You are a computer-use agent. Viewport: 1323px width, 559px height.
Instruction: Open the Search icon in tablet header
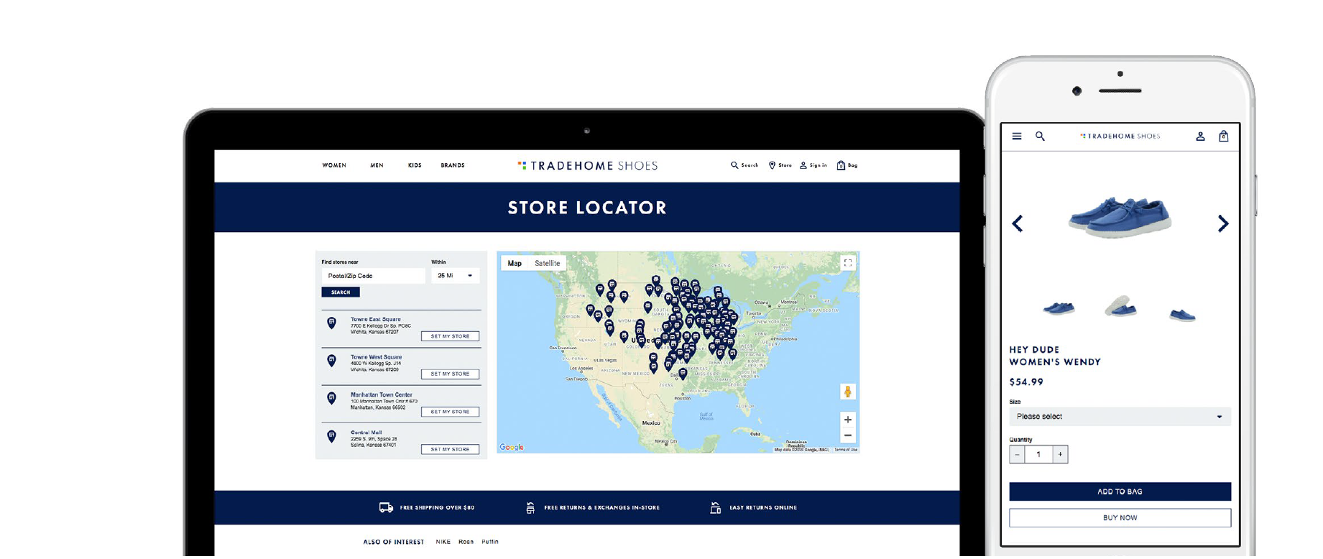(x=734, y=165)
